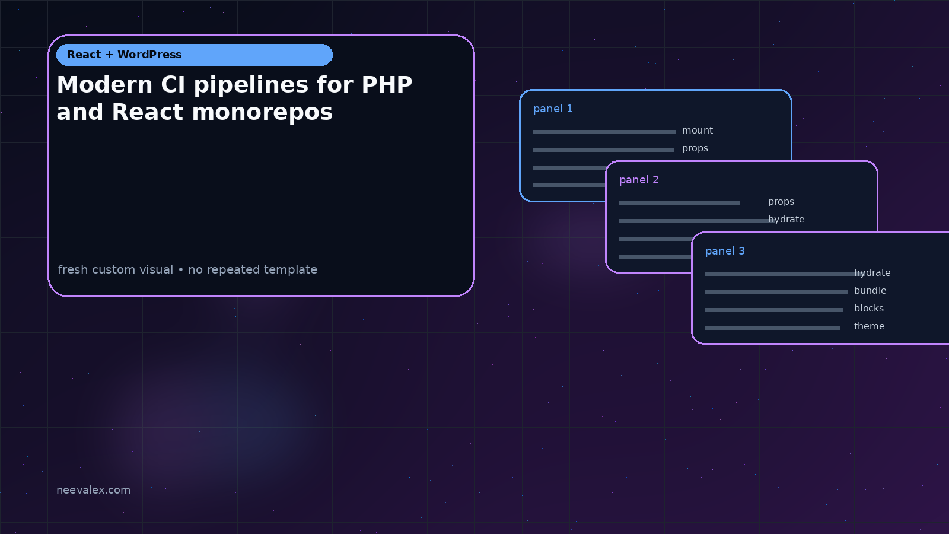Click the second headline line "and React monorepos"
This screenshot has width=949, height=534.
195,113
